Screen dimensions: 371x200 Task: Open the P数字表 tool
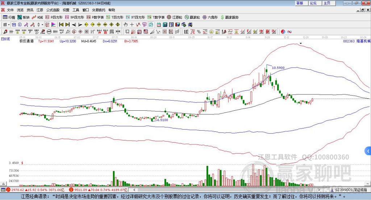coord(95,17)
